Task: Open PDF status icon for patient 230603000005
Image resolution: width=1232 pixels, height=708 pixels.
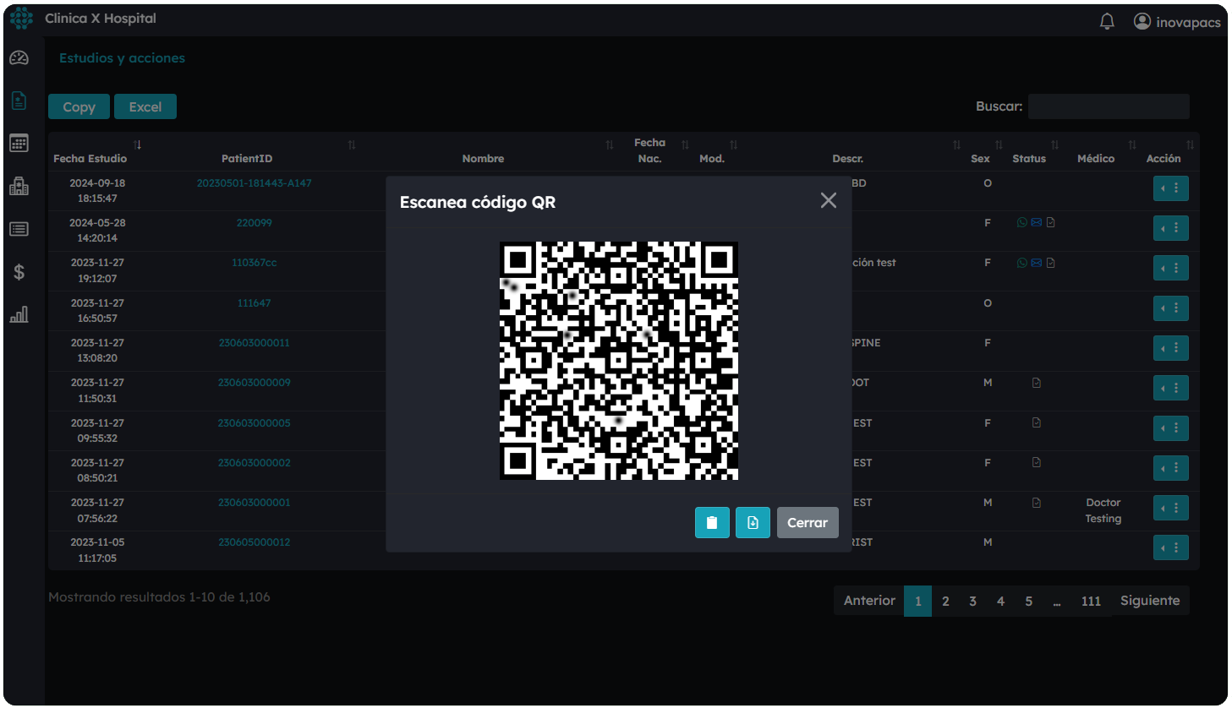Action: (x=1036, y=422)
